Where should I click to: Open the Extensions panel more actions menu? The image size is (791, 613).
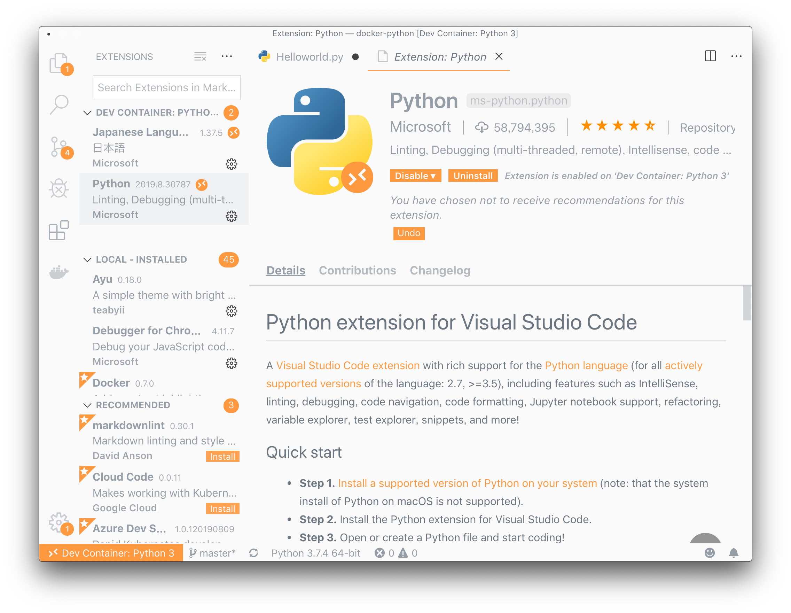click(x=227, y=56)
